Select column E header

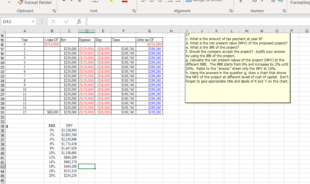click(x=103, y=31)
